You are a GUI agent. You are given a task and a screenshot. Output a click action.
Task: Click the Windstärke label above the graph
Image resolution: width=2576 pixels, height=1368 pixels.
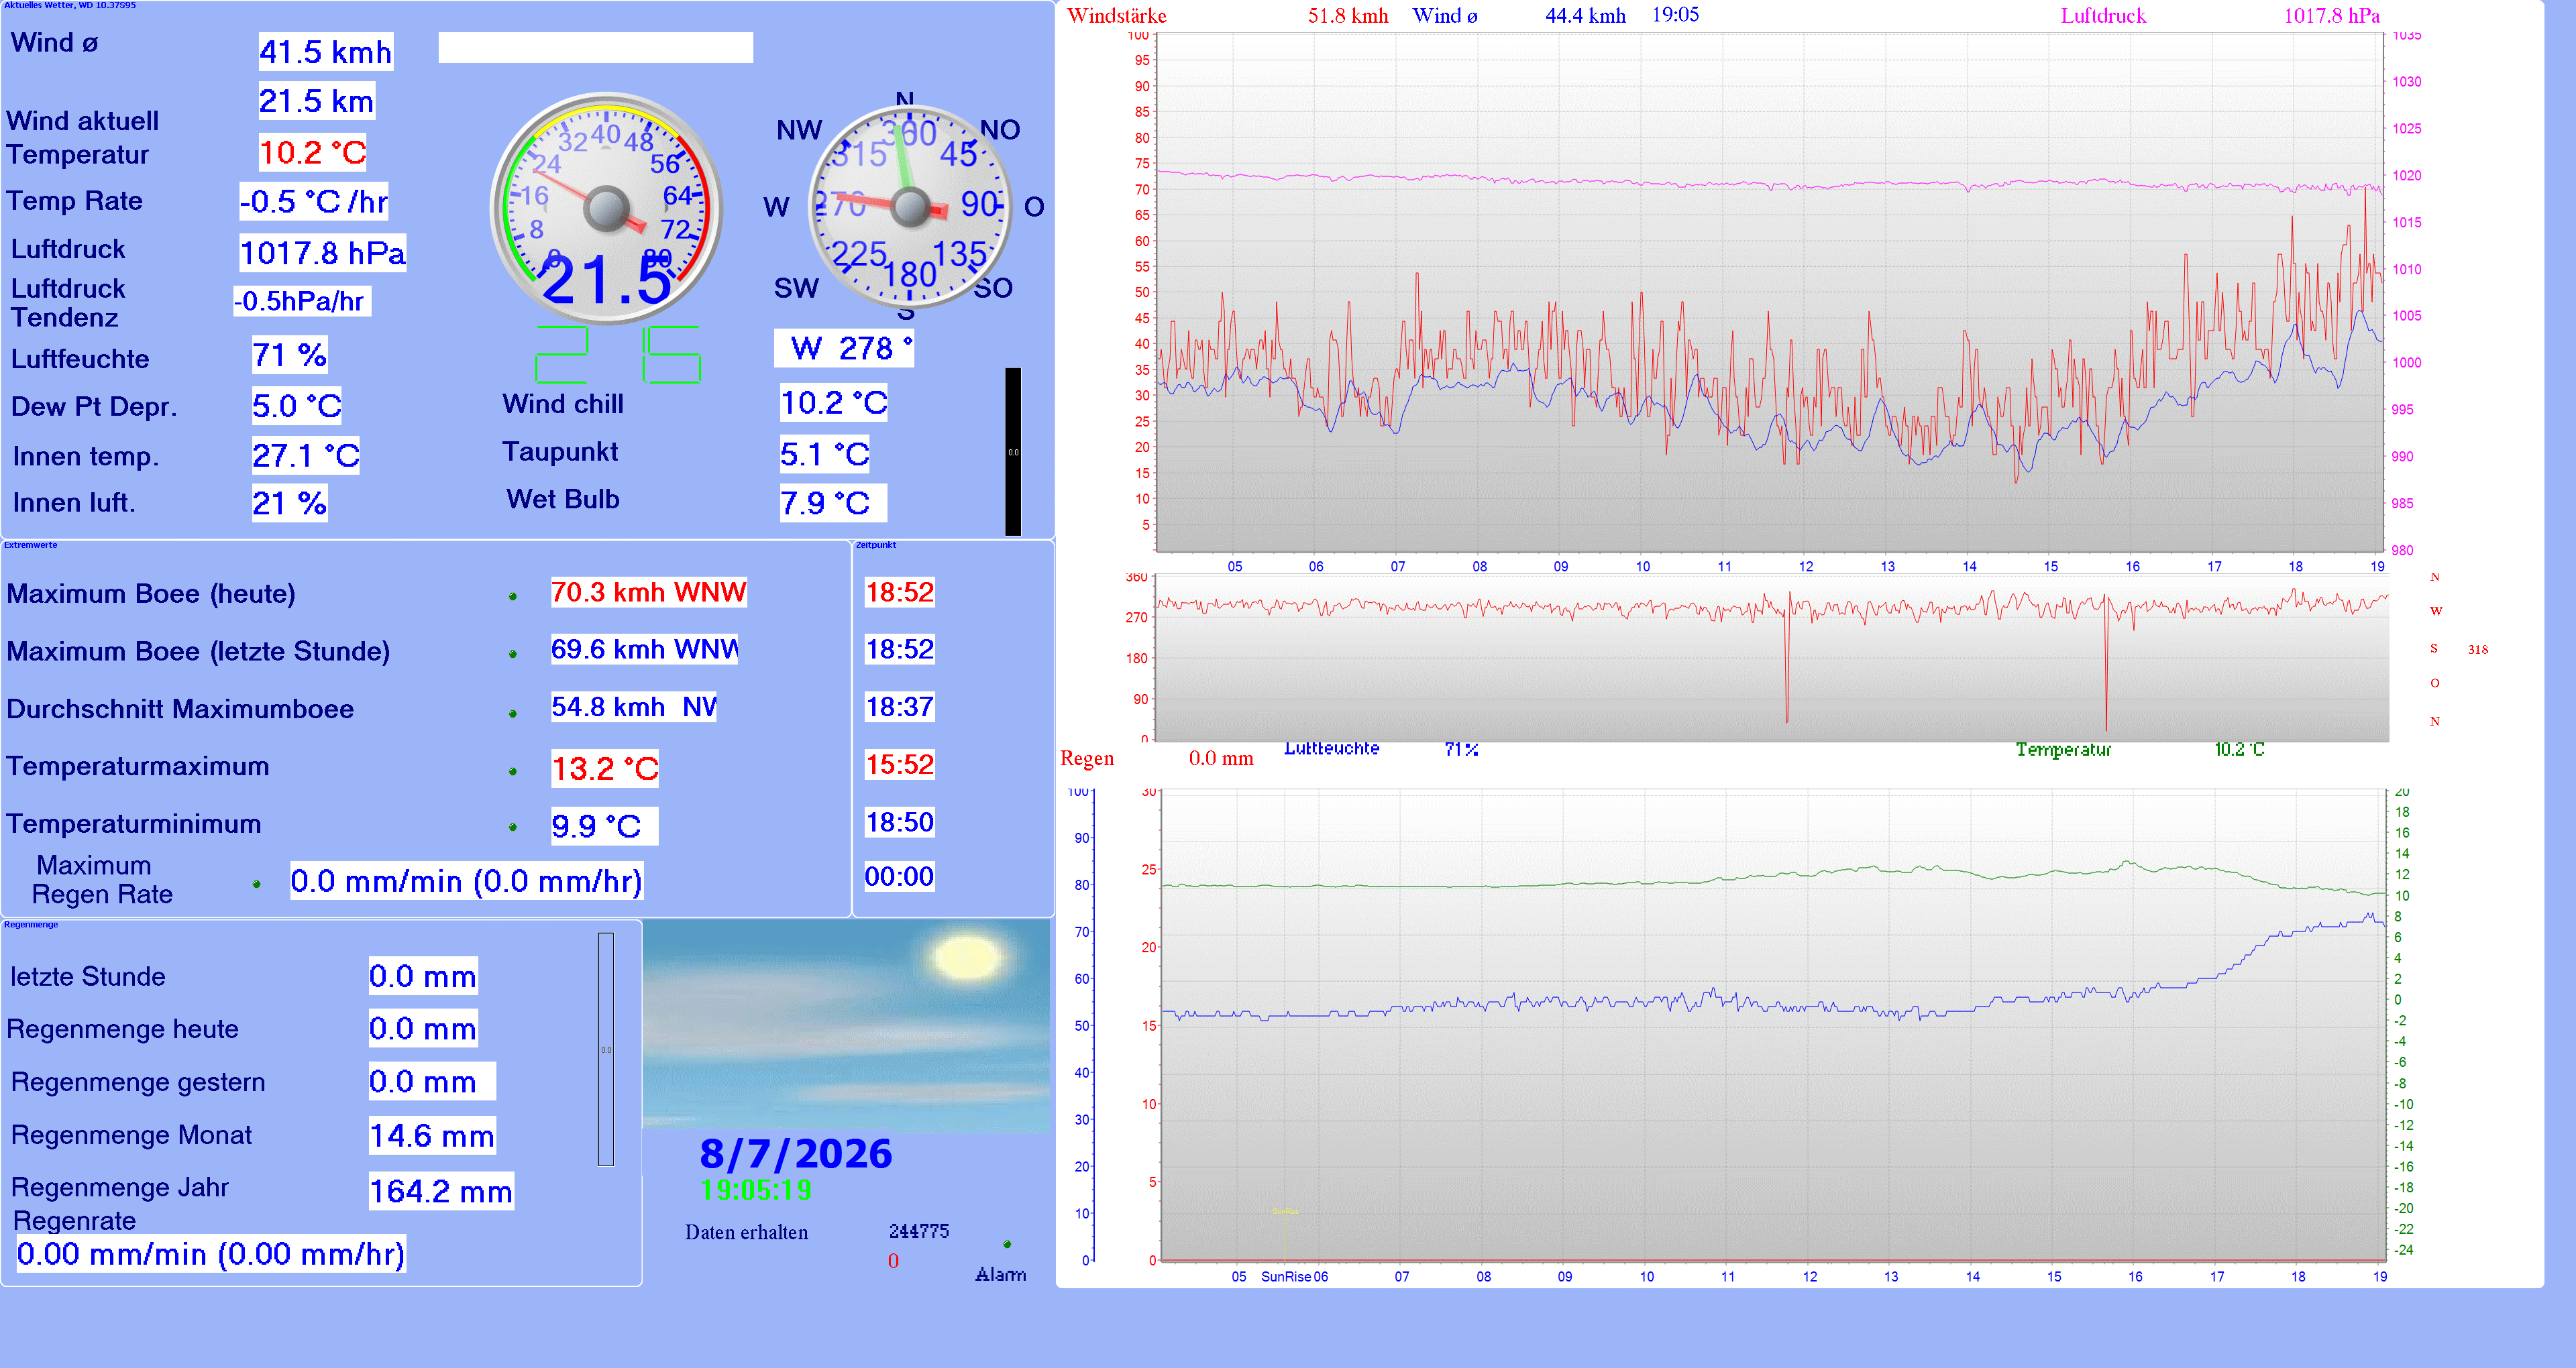click(x=1117, y=16)
